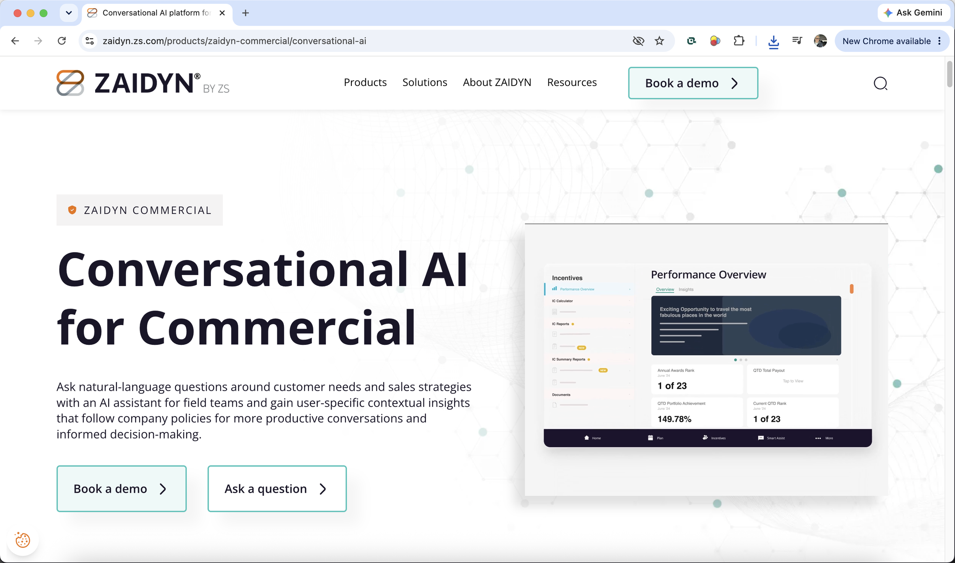
Task: Click the green camera extension icon
Action: click(x=691, y=41)
